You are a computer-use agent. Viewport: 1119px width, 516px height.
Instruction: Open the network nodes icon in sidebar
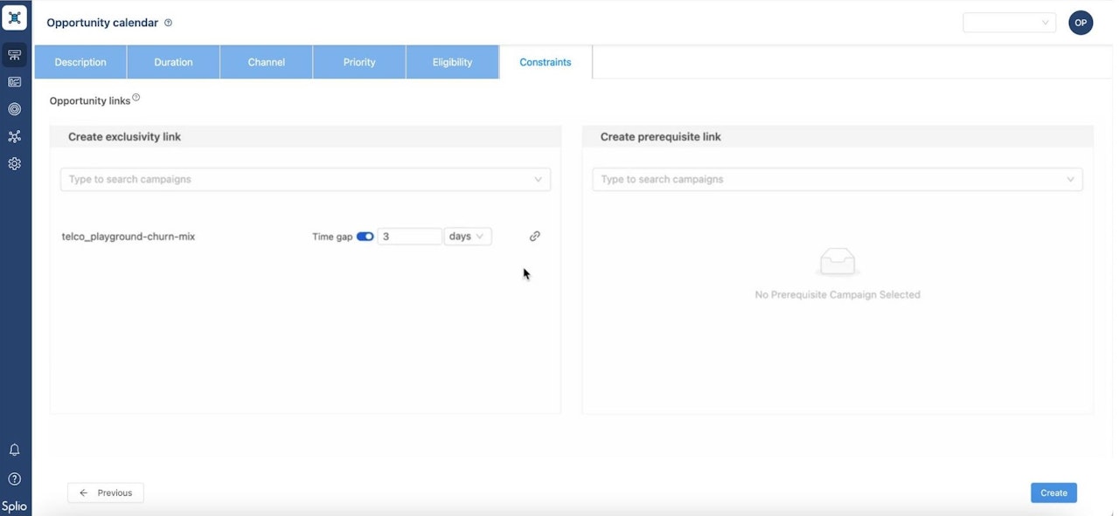click(15, 136)
